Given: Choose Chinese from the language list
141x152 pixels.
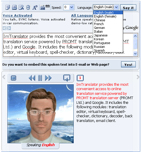Looking at the screenshot, I should coord(108,20).
